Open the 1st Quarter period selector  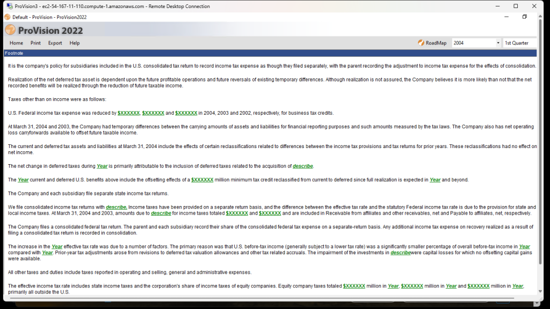[519, 42]
